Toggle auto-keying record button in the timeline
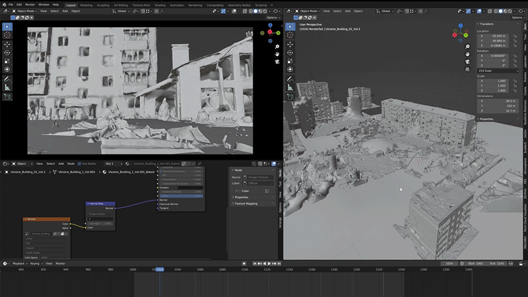This screenshot has height=297, width=528. coord(244,263)
